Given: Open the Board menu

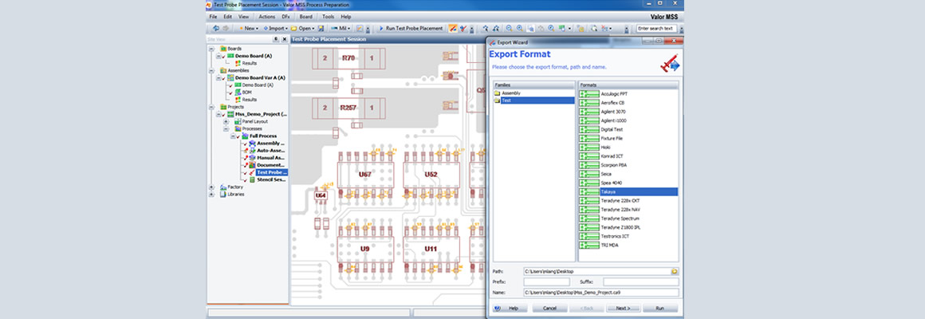Looking at the screenshot, I should point(305,17).
